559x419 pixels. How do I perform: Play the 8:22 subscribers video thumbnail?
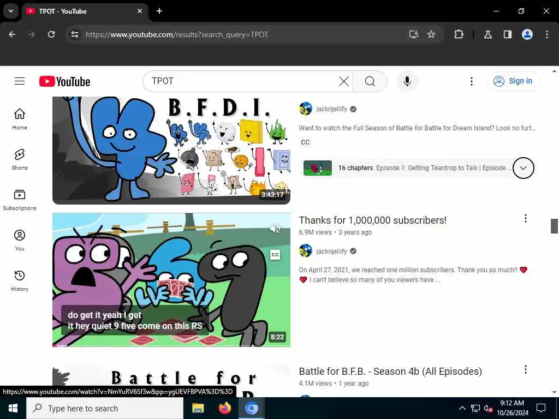171,280
